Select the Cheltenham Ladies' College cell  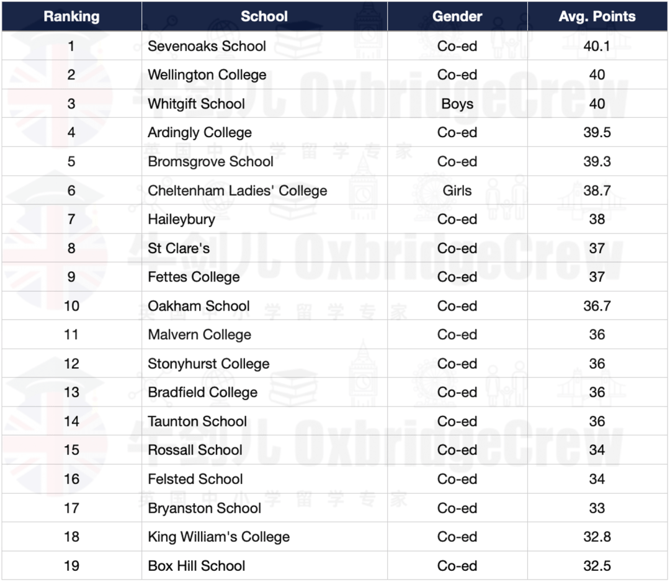click(264, 190)
